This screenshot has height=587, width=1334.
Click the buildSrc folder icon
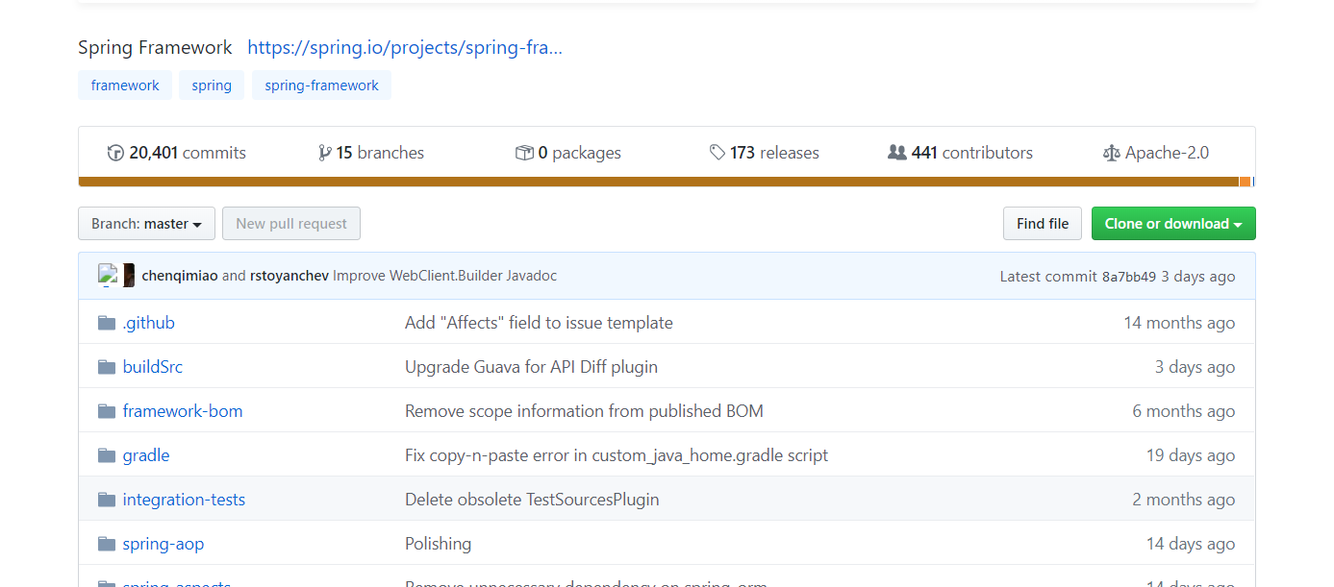click(107, 367)
